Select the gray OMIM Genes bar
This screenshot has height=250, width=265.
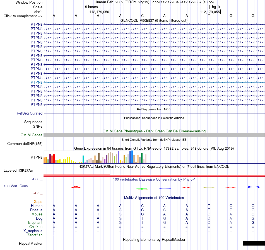pyautogui.click(x=154, y=135)
